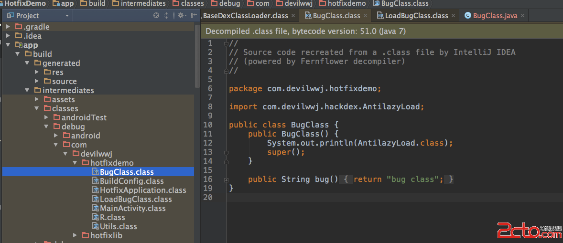Collapse the generated folder

27,63
